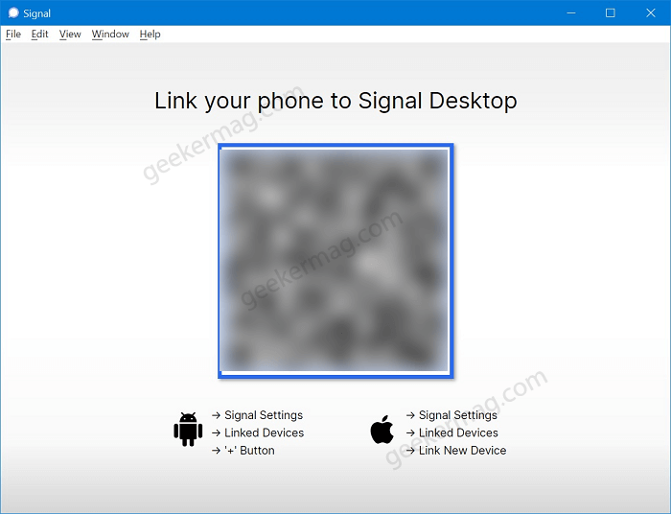Open the Window menu

coord(110,35)
